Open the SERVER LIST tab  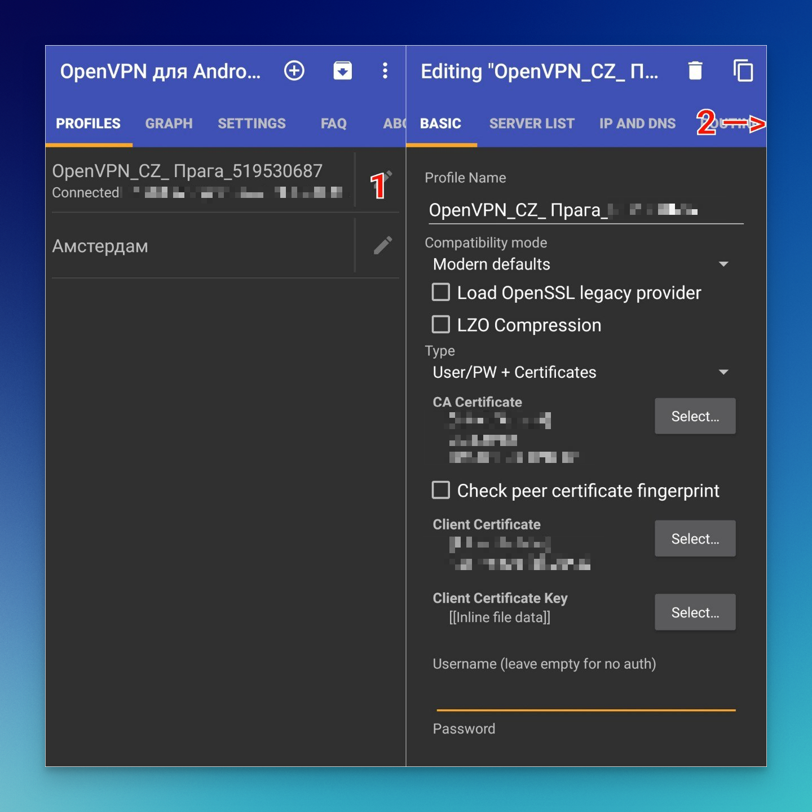point(532,123)
